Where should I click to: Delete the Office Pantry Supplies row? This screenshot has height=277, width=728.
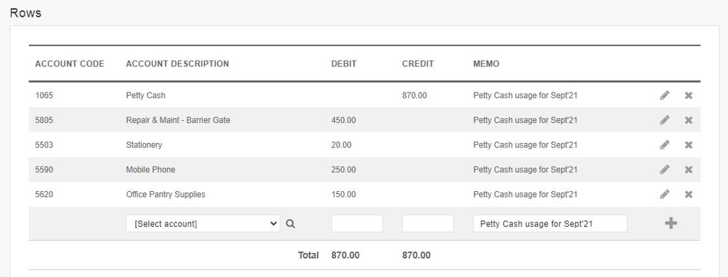click(688, 194)
